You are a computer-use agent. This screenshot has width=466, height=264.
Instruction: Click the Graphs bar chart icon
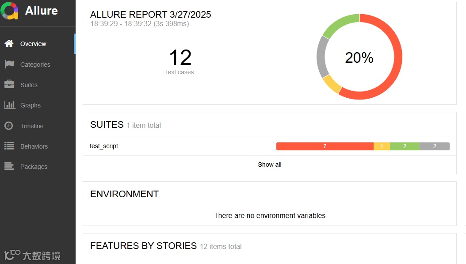(9, 105)
